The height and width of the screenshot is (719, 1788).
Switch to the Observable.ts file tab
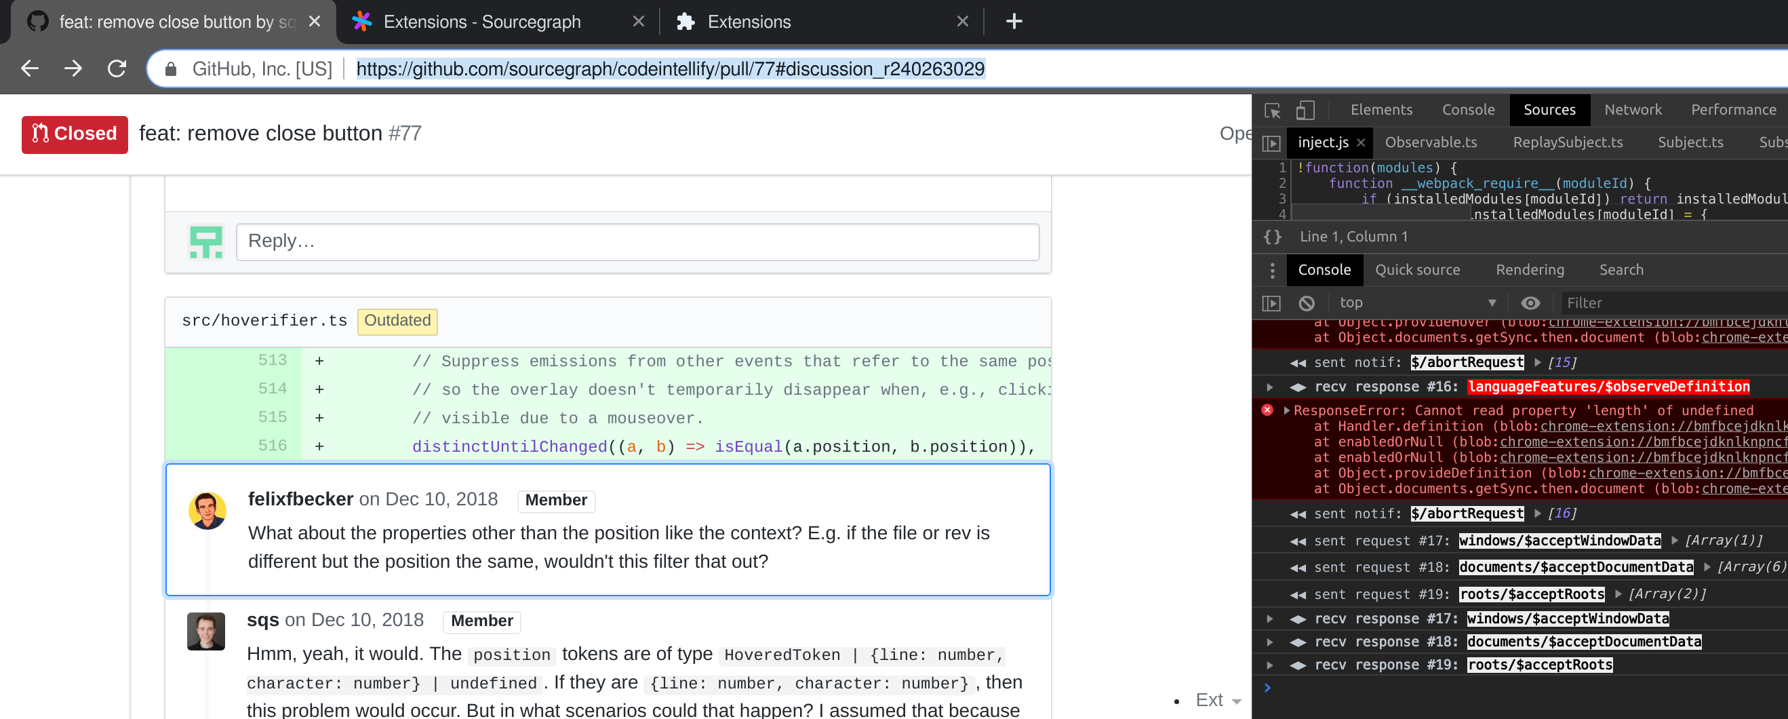pyautogui.click(x=1431, y=142)
